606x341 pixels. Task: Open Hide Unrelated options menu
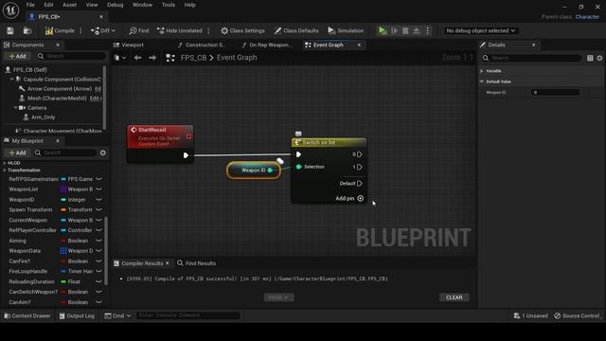click(x=208, y=30)
